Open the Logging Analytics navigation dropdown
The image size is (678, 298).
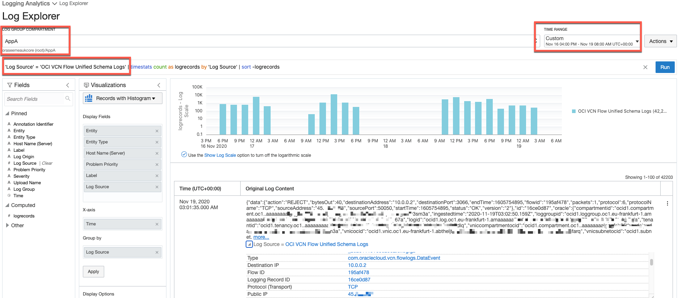click(x=30, y=4)
